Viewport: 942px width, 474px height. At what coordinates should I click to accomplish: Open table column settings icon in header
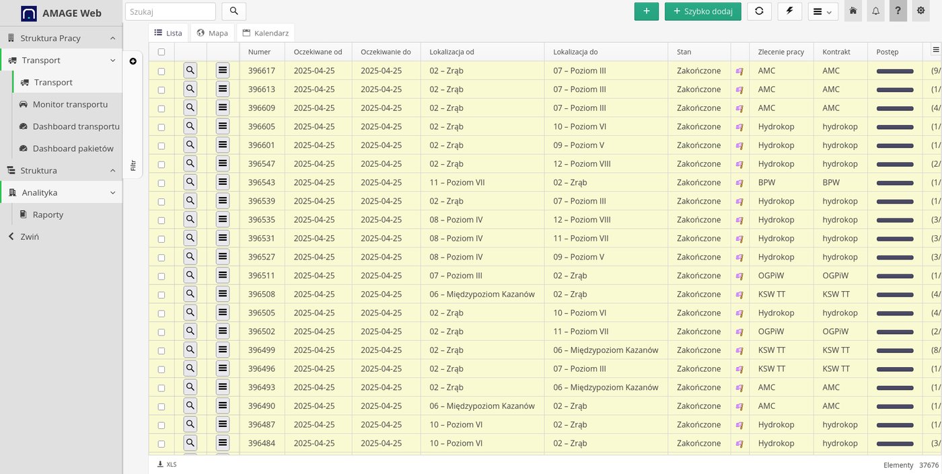935,50
